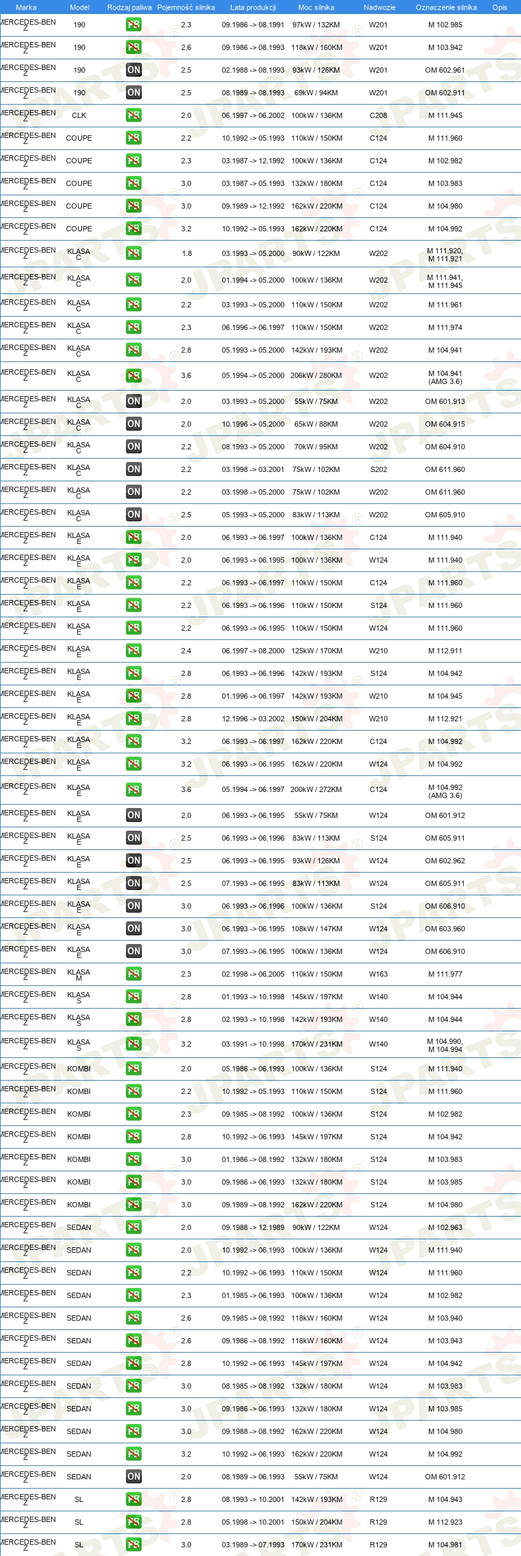Click diesel ON icon in OM 602.911 row
The image size is (521, 1556).
coord(134,93)
